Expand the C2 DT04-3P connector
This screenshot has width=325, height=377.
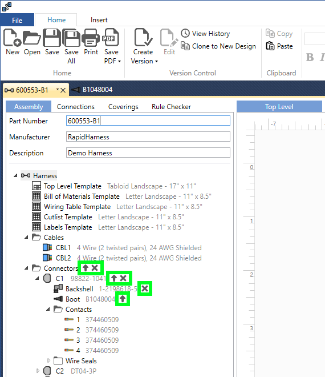[x=38, y=371]
